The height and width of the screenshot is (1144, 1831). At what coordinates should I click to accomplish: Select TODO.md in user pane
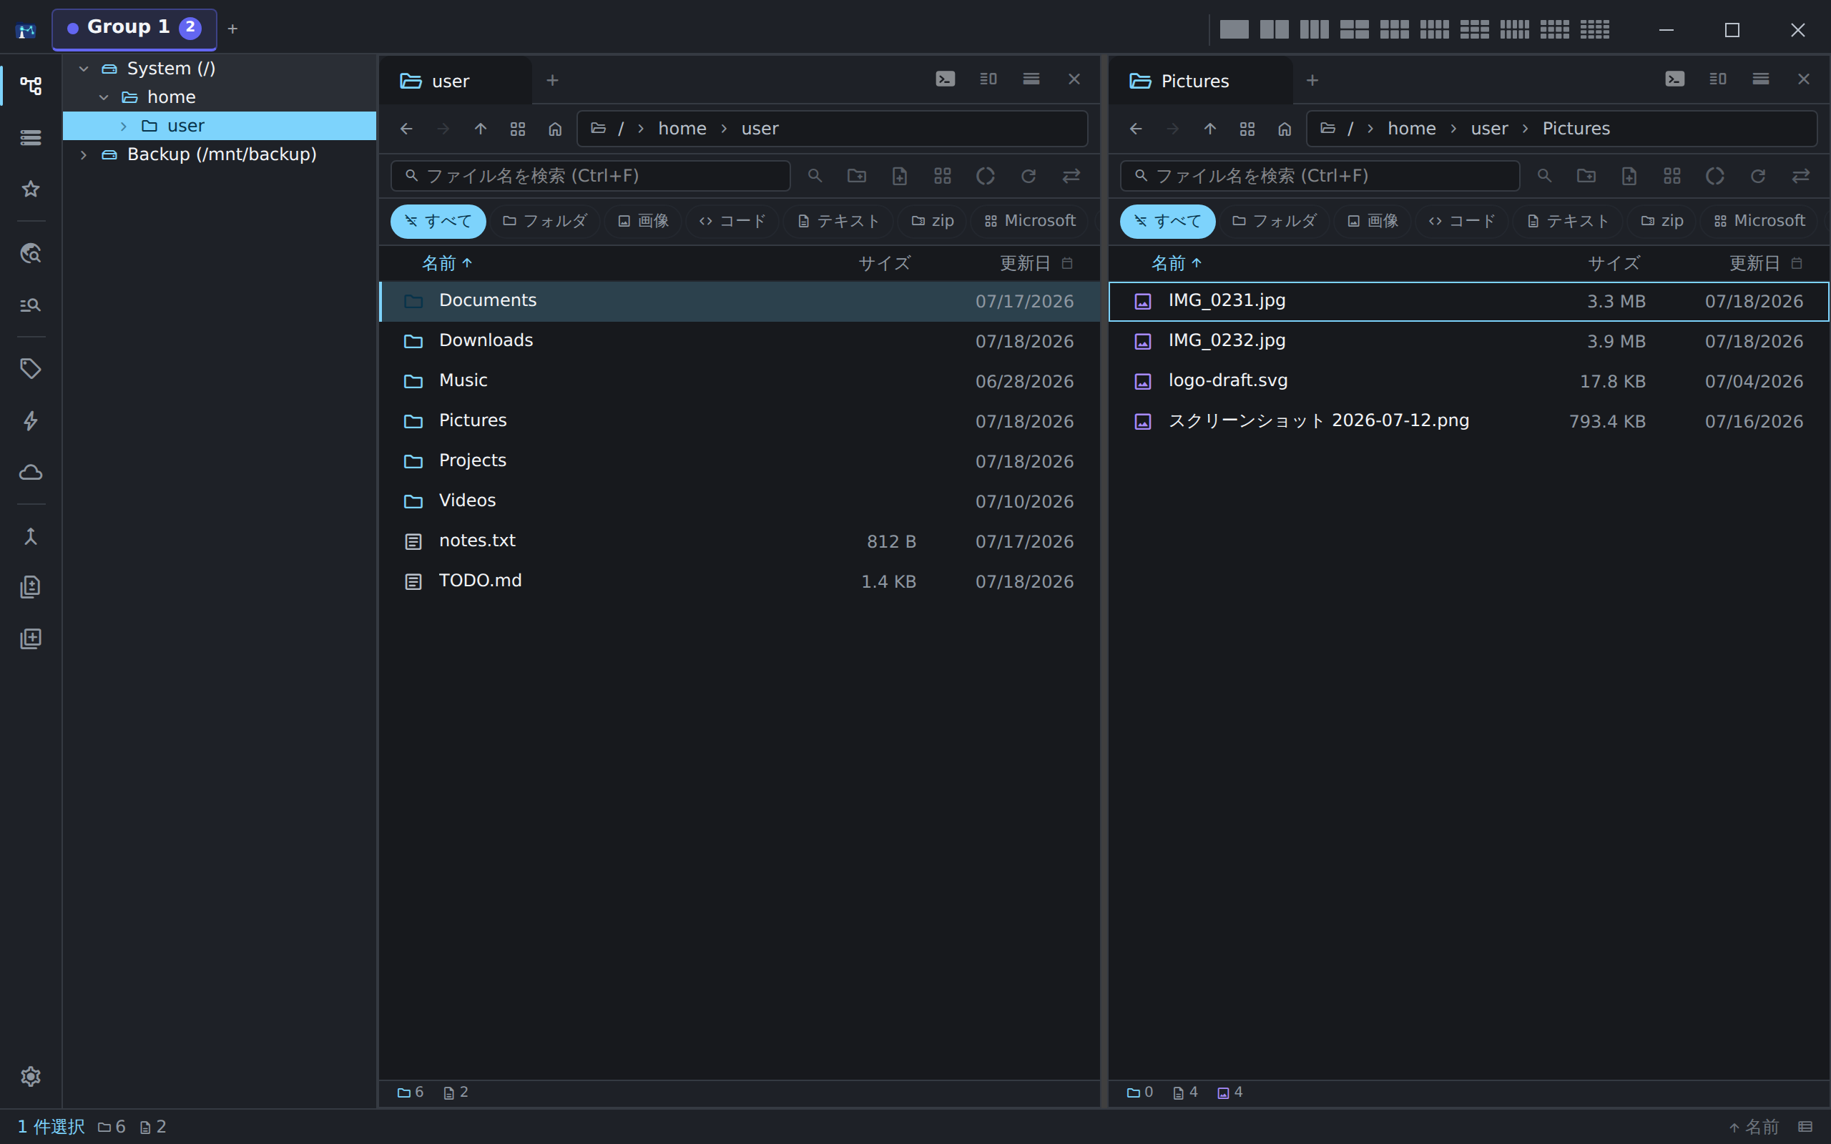(740, 581)
